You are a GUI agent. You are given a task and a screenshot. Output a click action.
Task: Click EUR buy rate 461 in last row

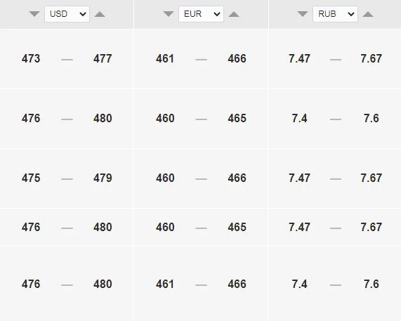[165, 284]
